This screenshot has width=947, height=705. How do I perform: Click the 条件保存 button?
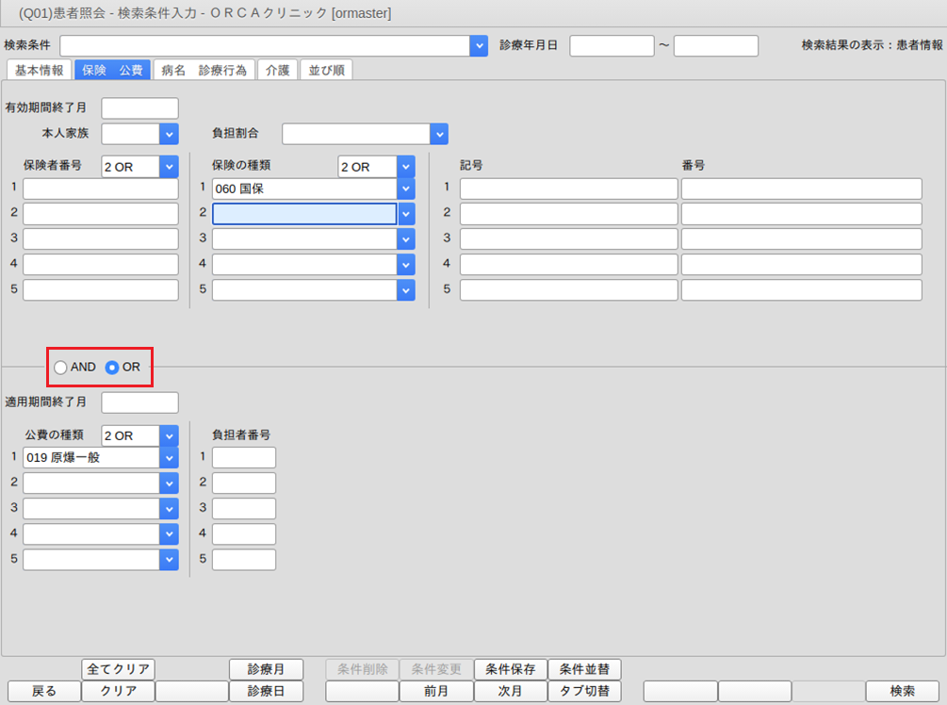tap(510, 669)
